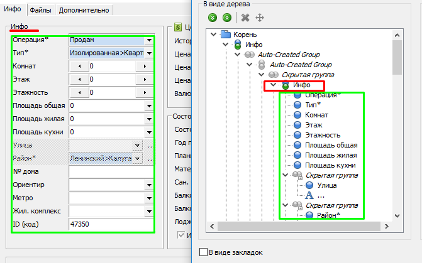422x263 pixels.
Task: Enable the В виде закладок checkbox
Action: pos(203,252)
